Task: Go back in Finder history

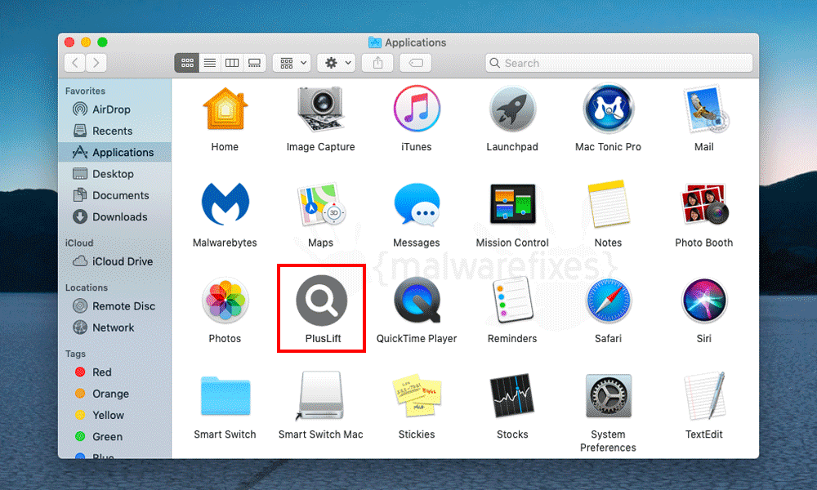Action: [75, 63]
